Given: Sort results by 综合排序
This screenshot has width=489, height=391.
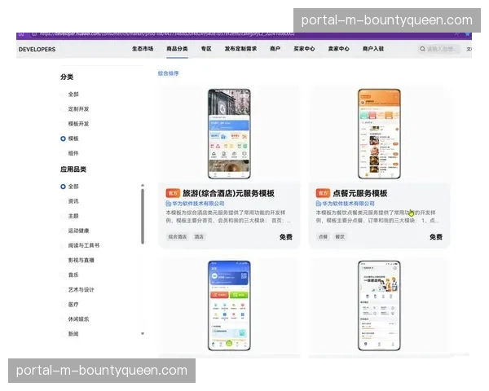Looking at the screenshot, I should 168,73.
